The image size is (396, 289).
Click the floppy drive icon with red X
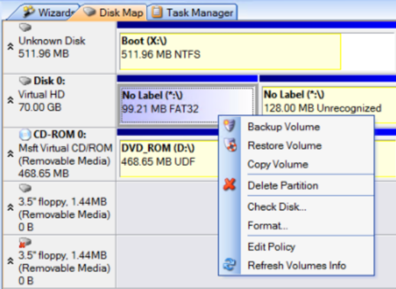click(x=25, y=242)
